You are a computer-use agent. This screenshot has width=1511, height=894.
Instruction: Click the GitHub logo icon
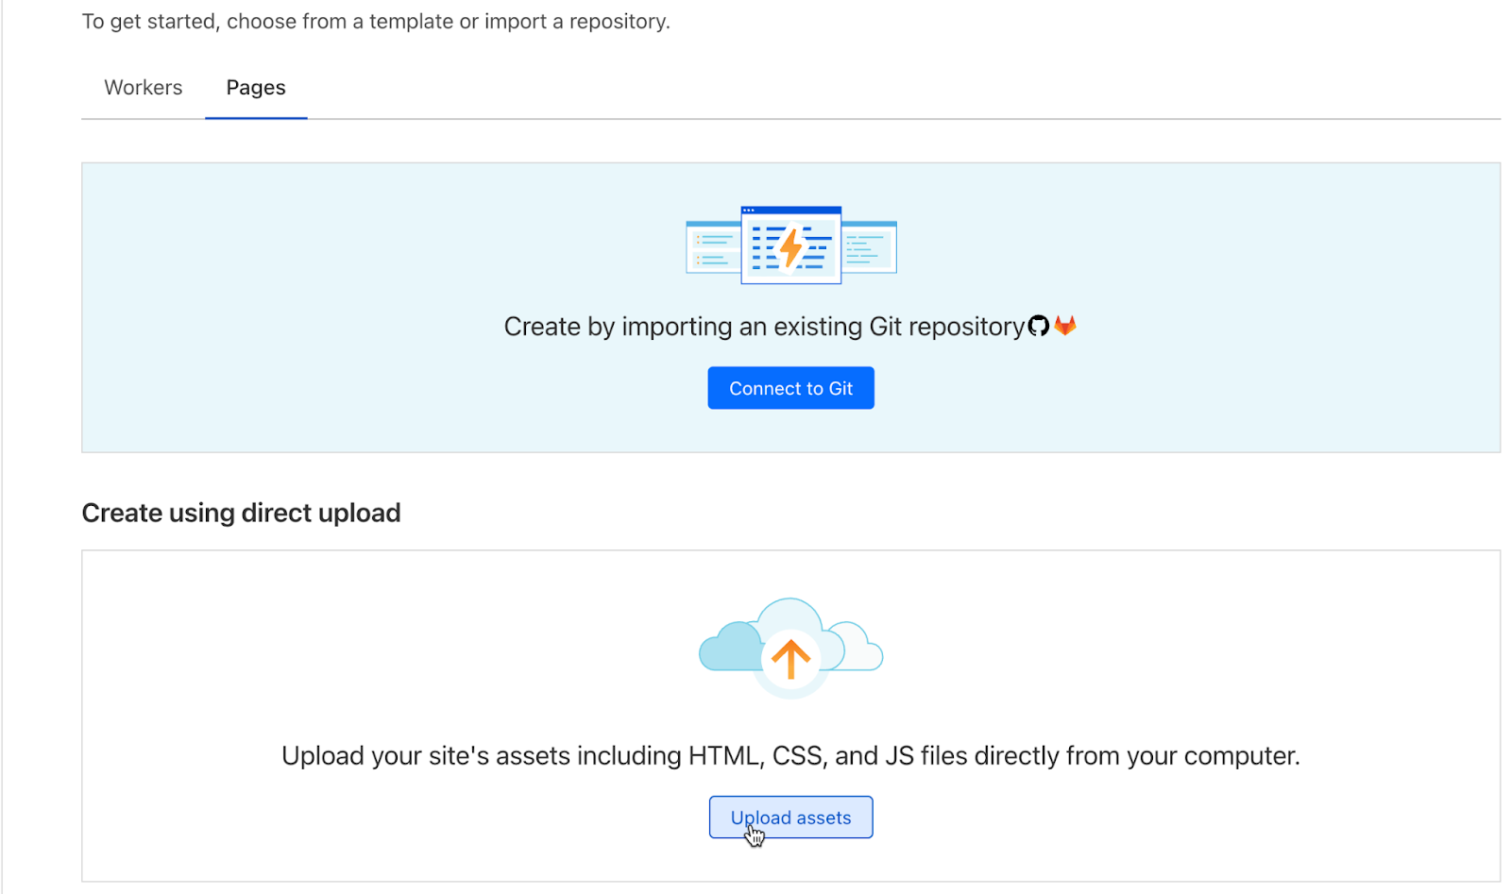[1039, 326]
